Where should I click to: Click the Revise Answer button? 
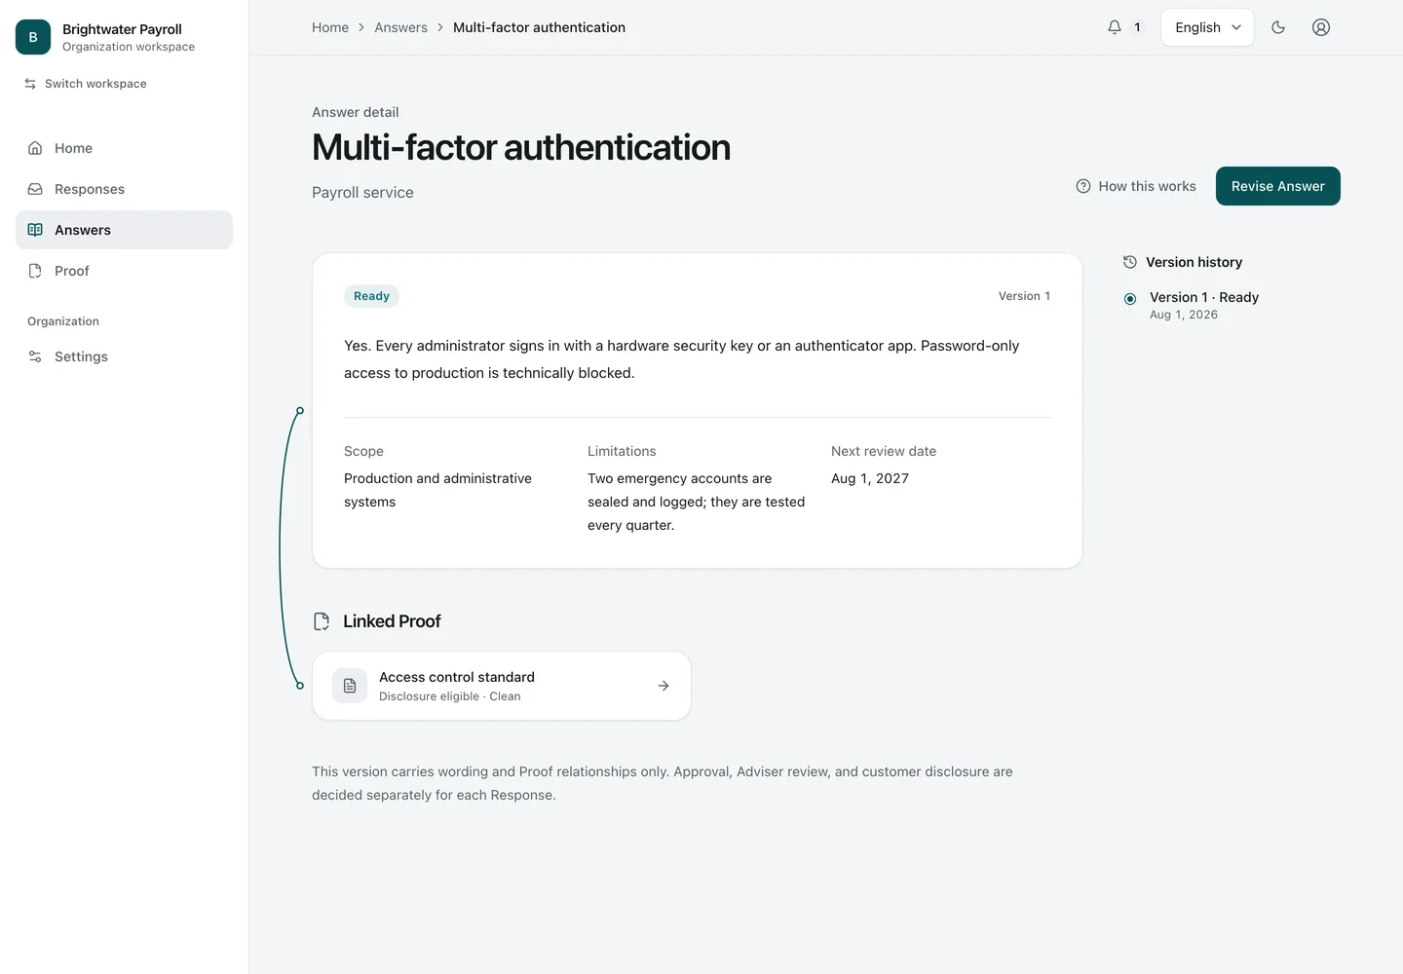[x=1277, y=186]
